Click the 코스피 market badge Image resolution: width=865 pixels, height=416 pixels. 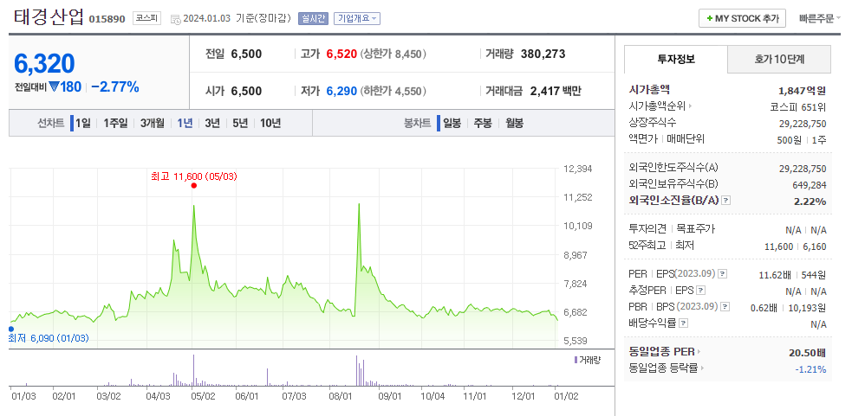click(x=146, y=19)
